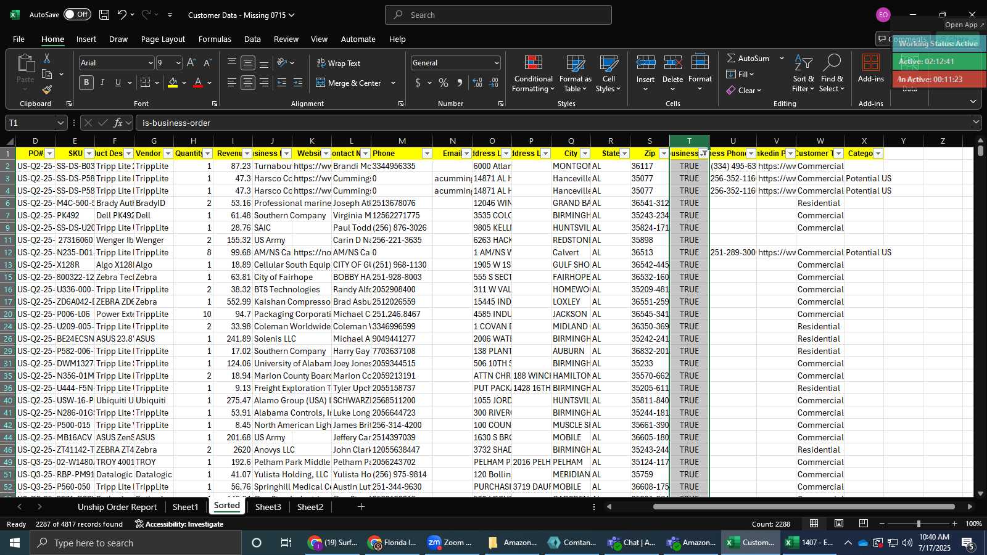Click the AutoSum button
Viewport: 987px width, 555px height.
[x=748, y=58]
